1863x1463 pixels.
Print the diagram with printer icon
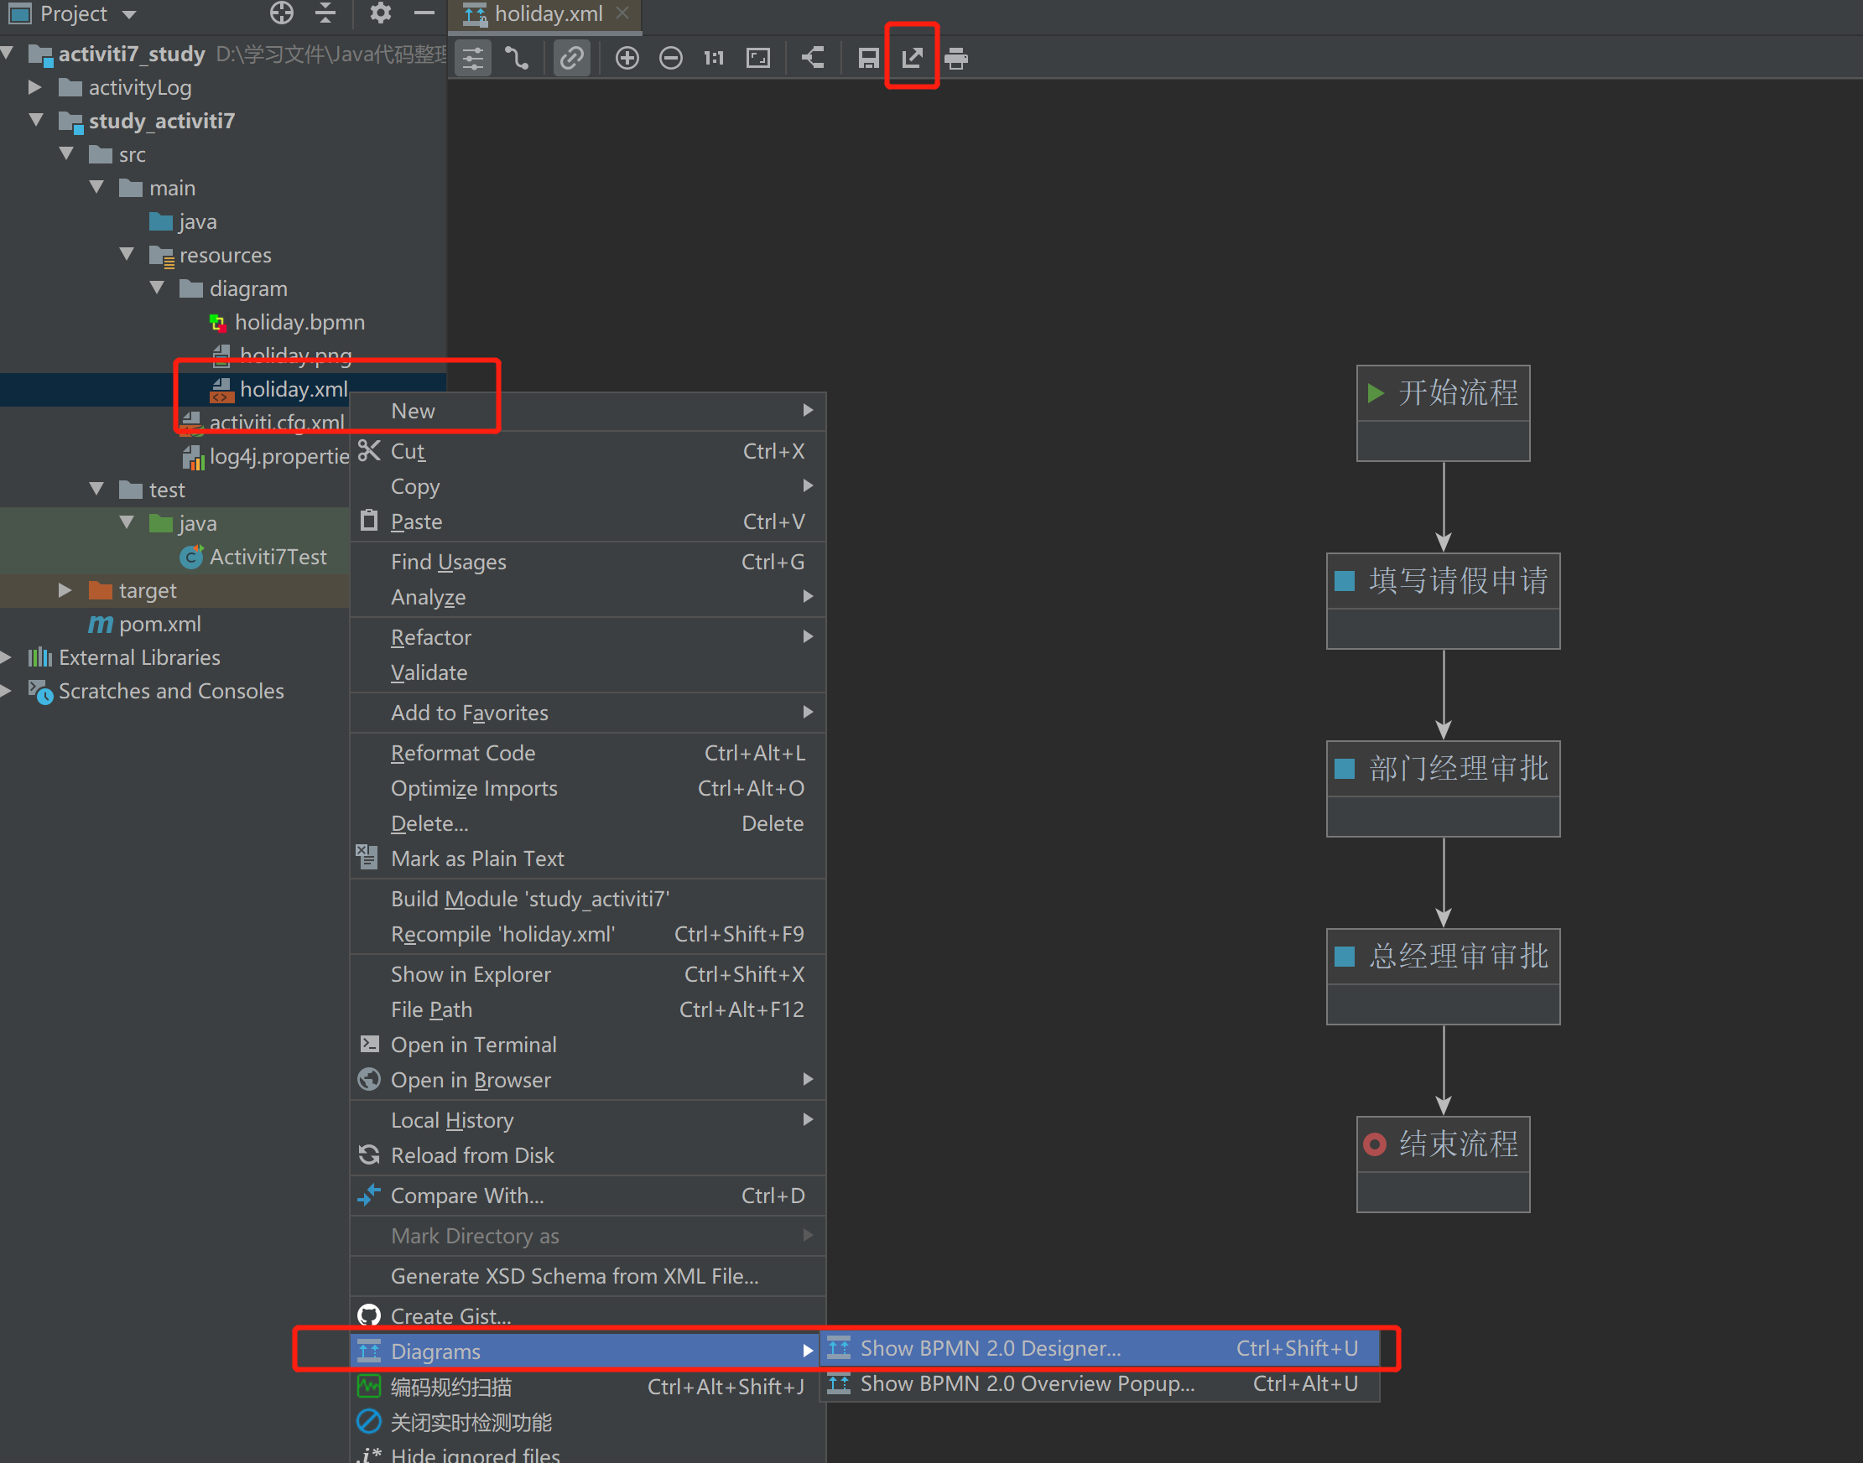tap(956, 58)
